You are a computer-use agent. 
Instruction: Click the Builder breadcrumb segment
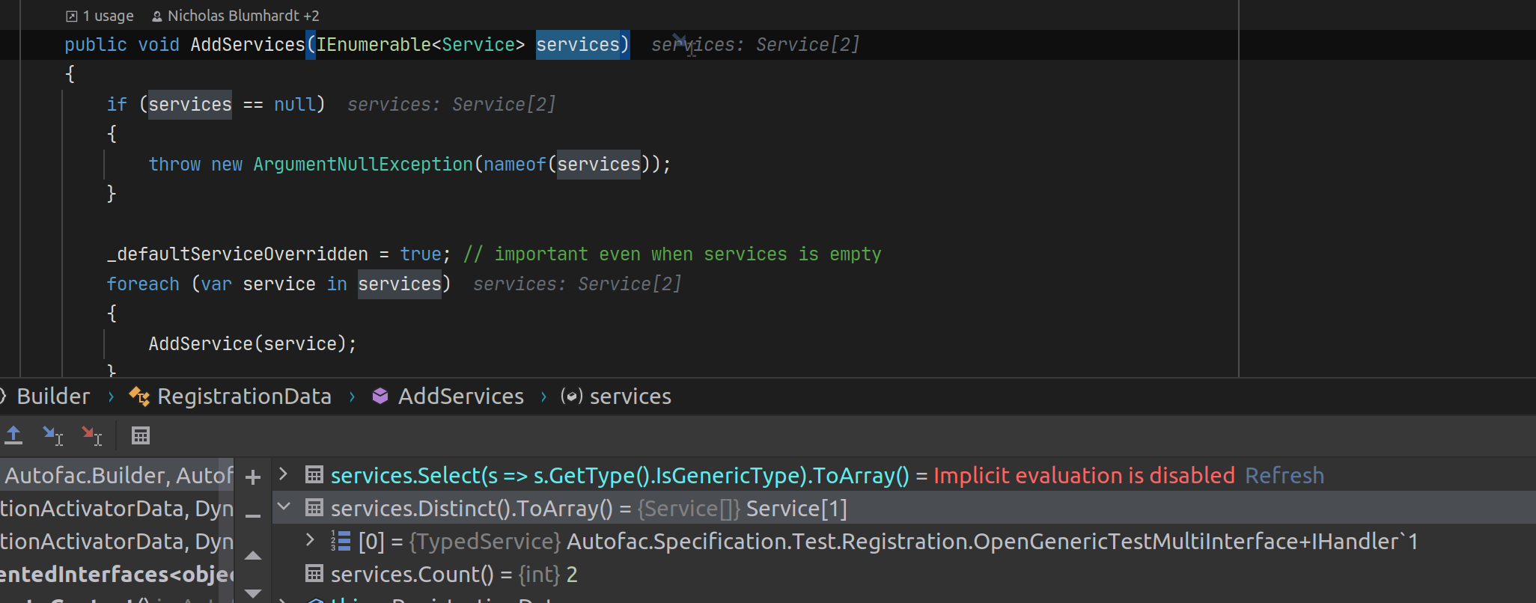(53, 397)
